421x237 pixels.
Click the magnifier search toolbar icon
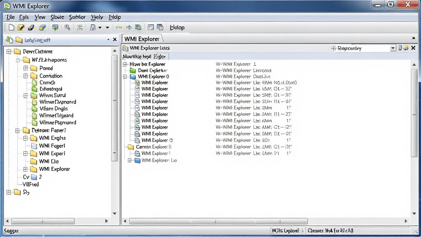(x=67, y=28)
